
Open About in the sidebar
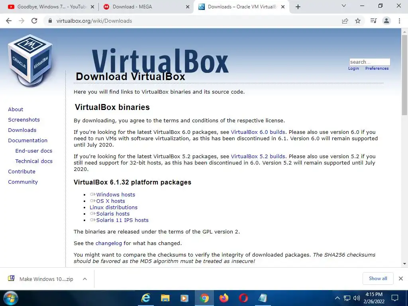pos(16,109)
